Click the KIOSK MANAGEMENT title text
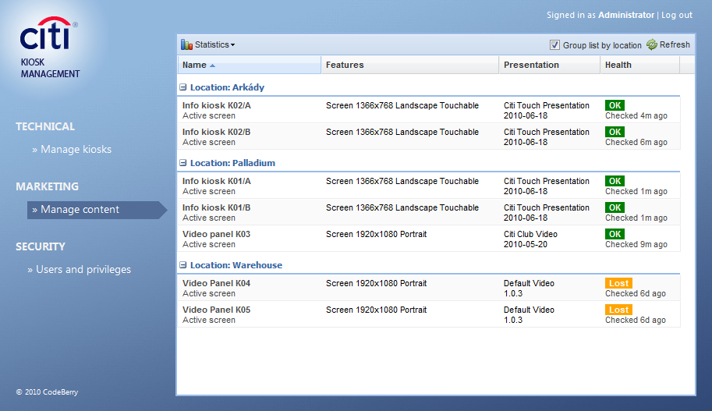The image size is (712, 411). (50, 68)
